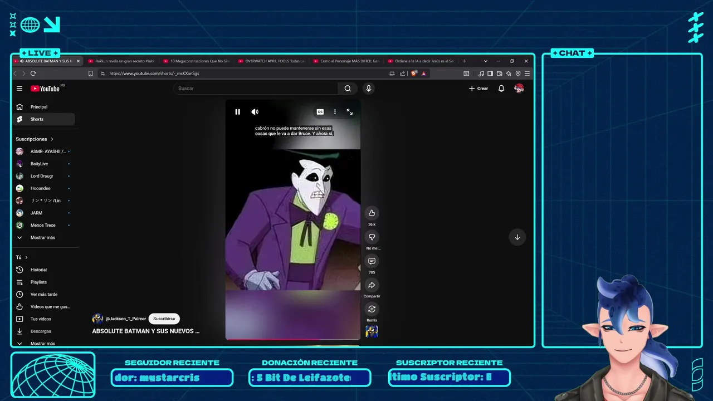Expand the Suscripciones section chevron
This screenshot has width=713, height=401.
coord(52,139)
